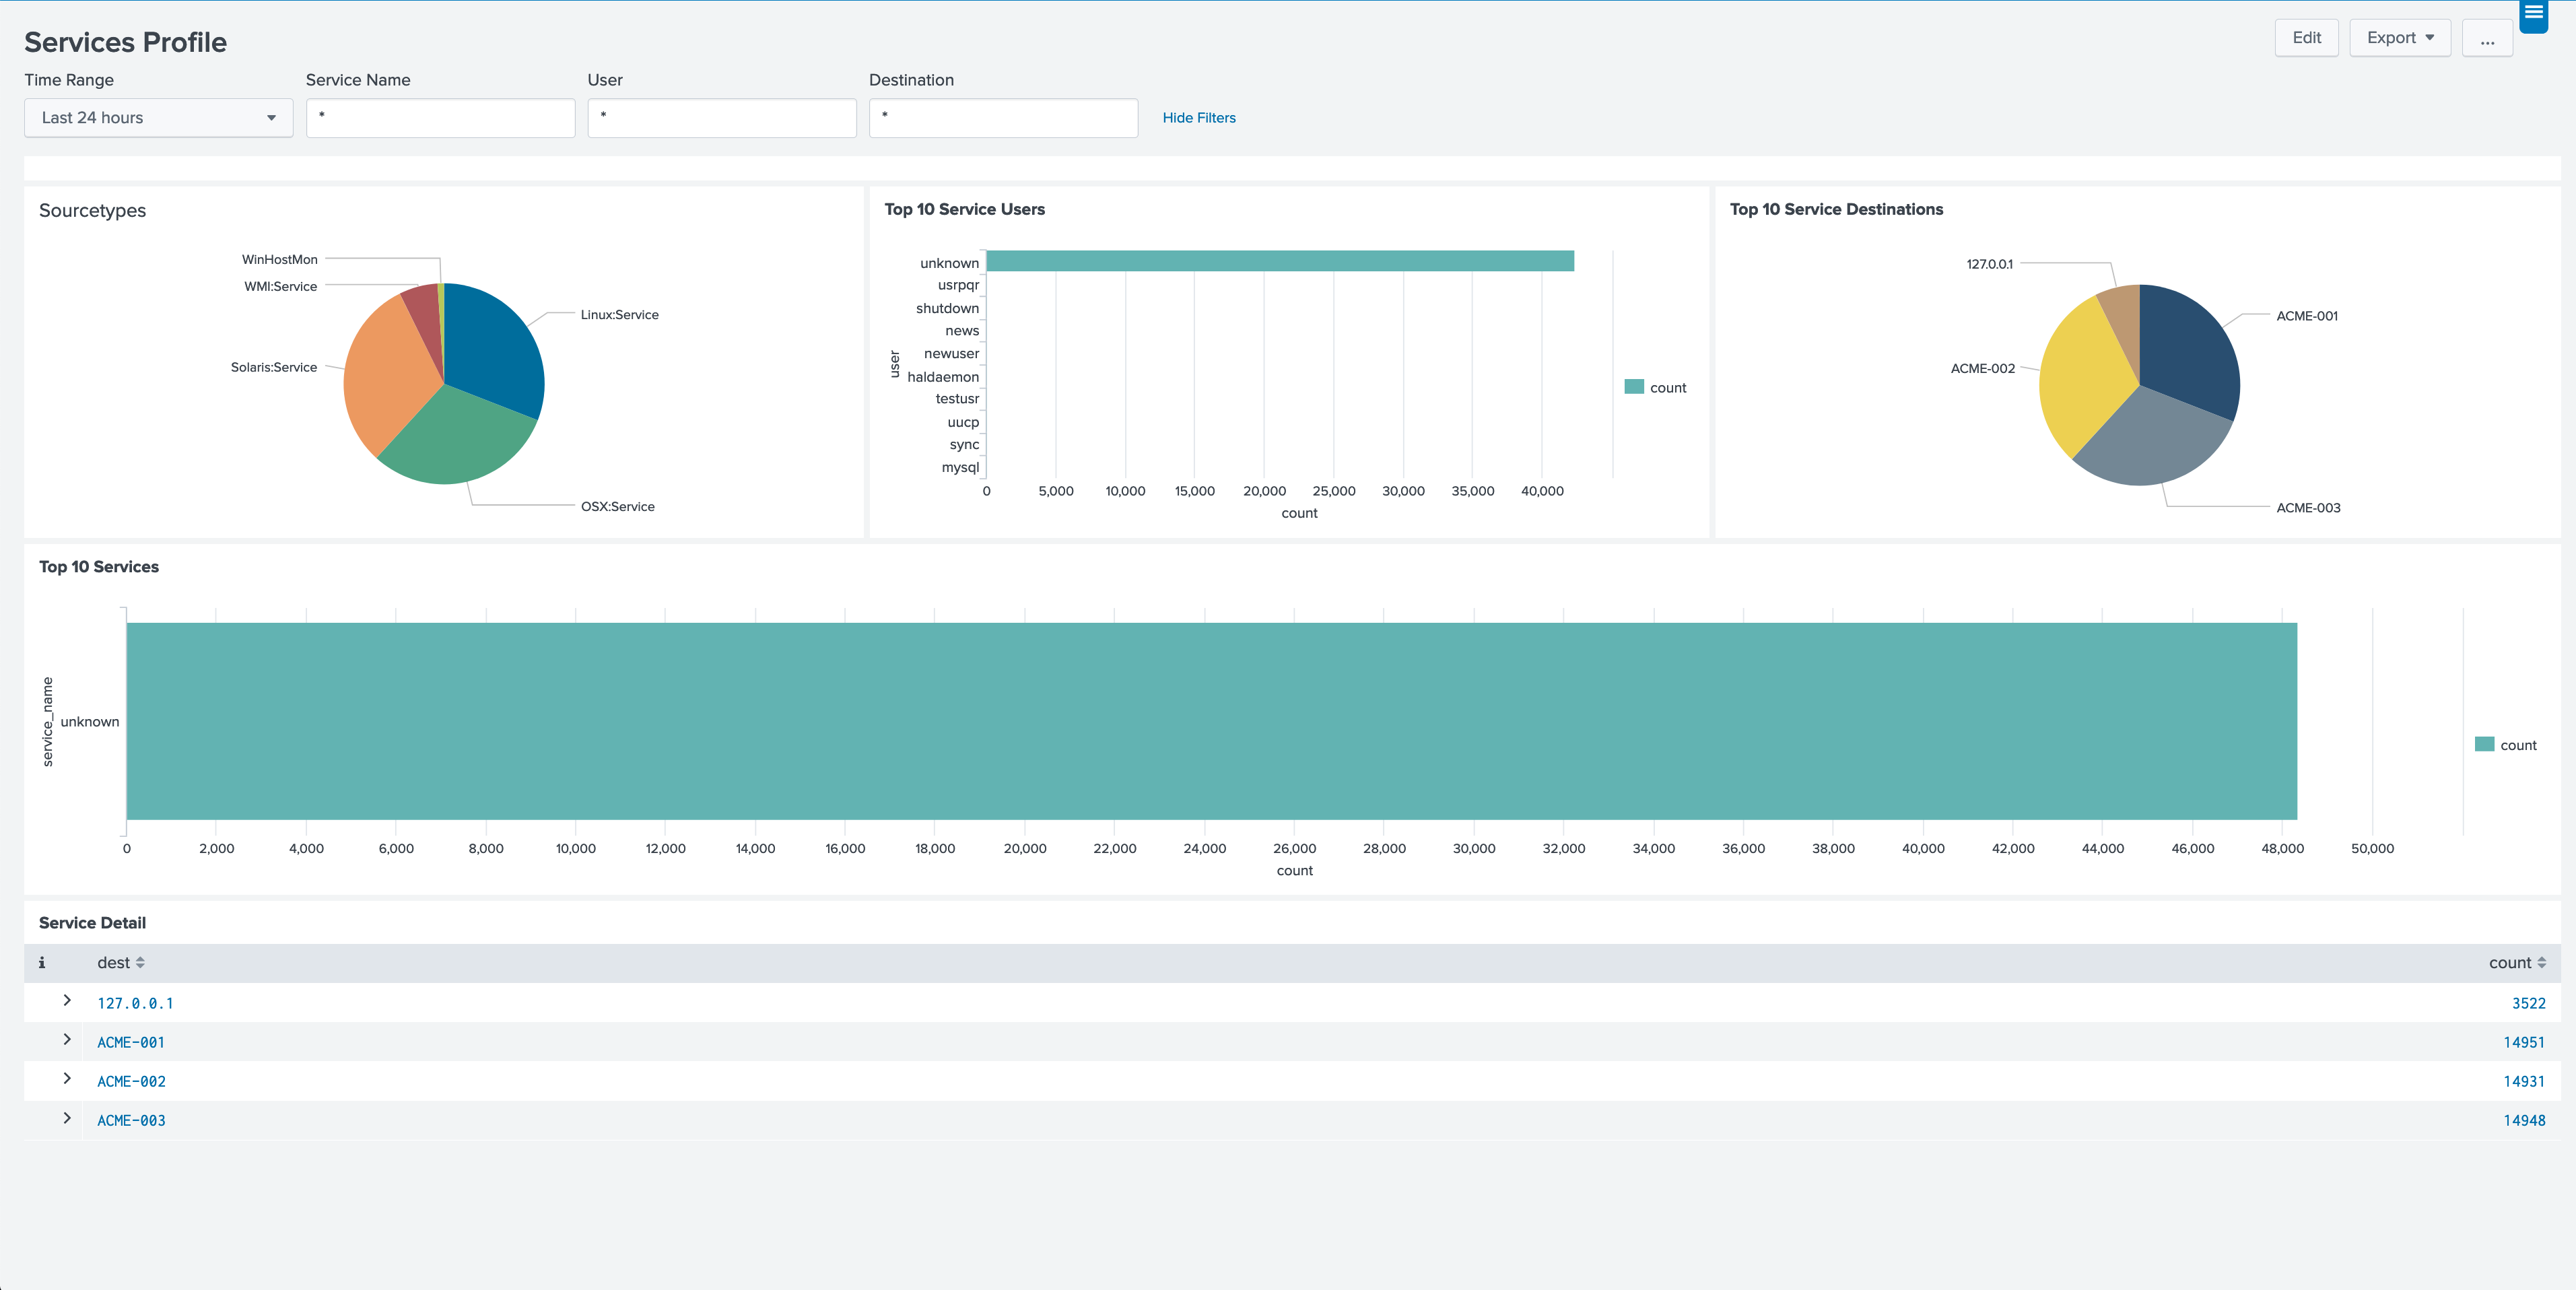
Task: Click the count value 14951
Action: [x=2524, y=1042]
